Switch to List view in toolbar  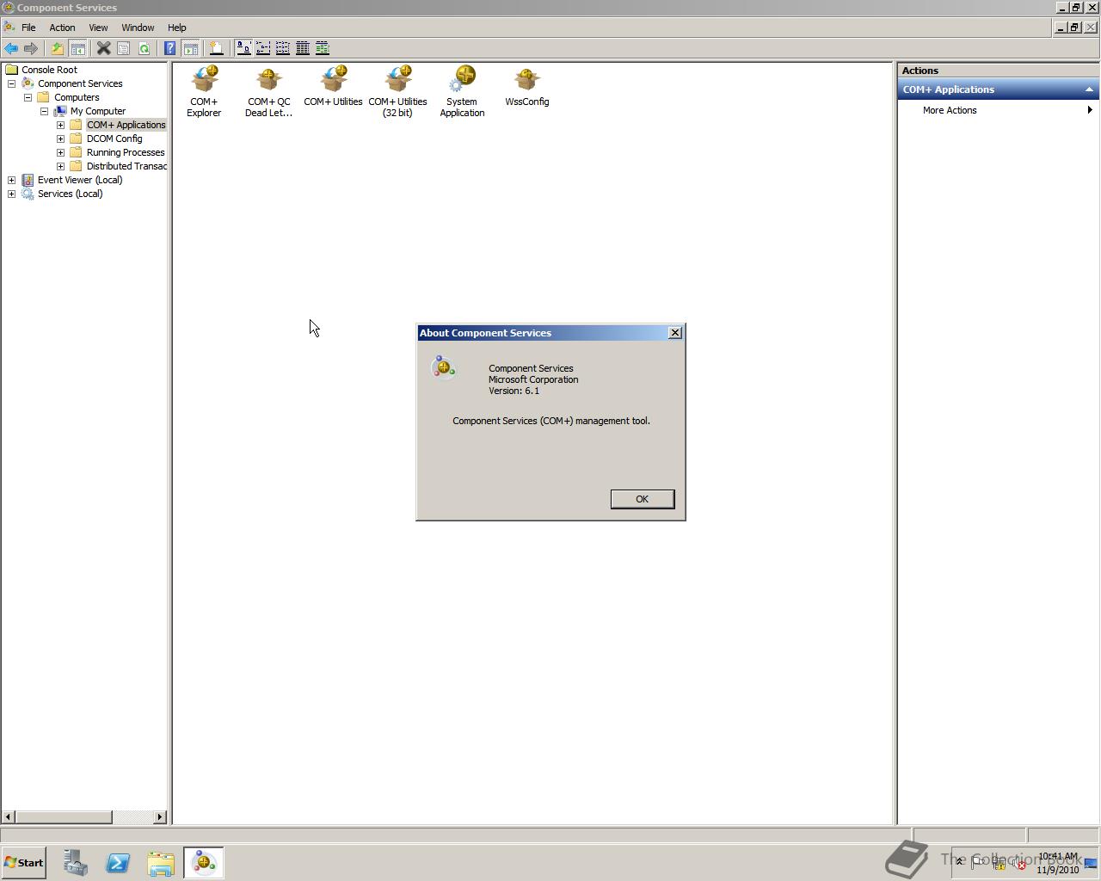pyautogui.click(x=283, y=48)
